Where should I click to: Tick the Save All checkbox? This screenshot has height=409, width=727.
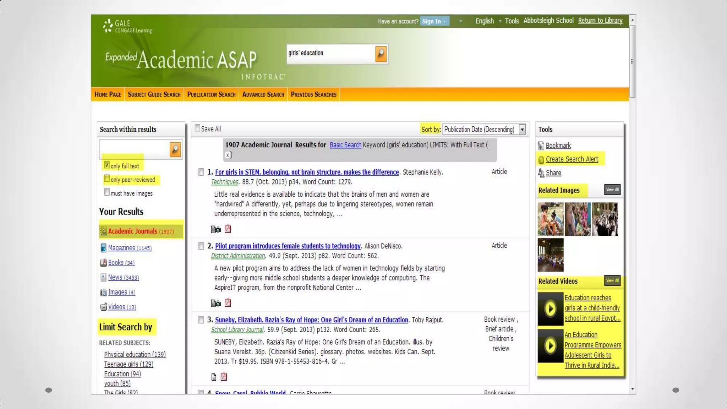197,128
